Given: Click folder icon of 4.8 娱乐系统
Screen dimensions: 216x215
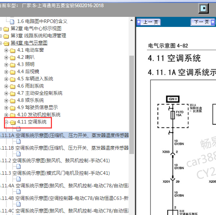Looking at the screenshot, I should [x=13, y=101].
